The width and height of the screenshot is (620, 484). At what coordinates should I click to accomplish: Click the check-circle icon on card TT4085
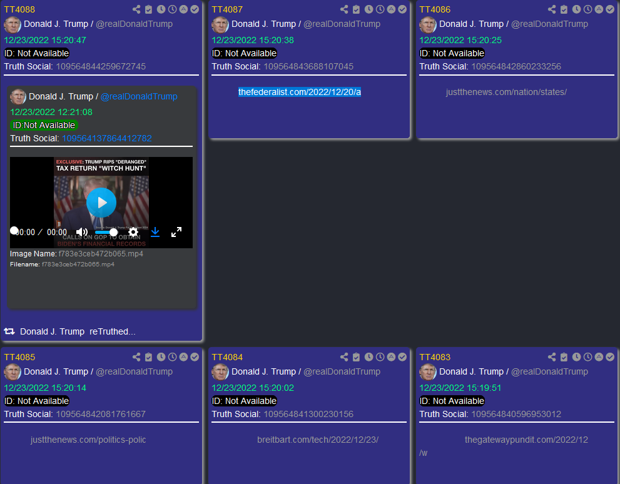[x=195, y=357]
